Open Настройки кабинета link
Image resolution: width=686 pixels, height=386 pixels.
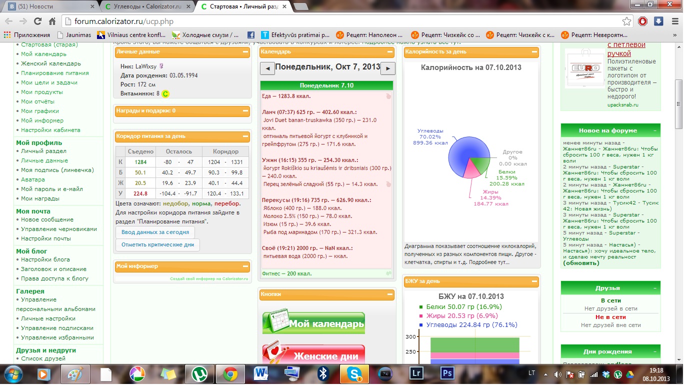coord(50,130)
